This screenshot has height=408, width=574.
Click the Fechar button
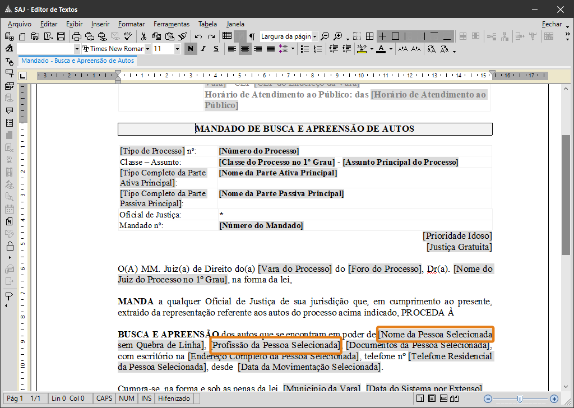552,24
